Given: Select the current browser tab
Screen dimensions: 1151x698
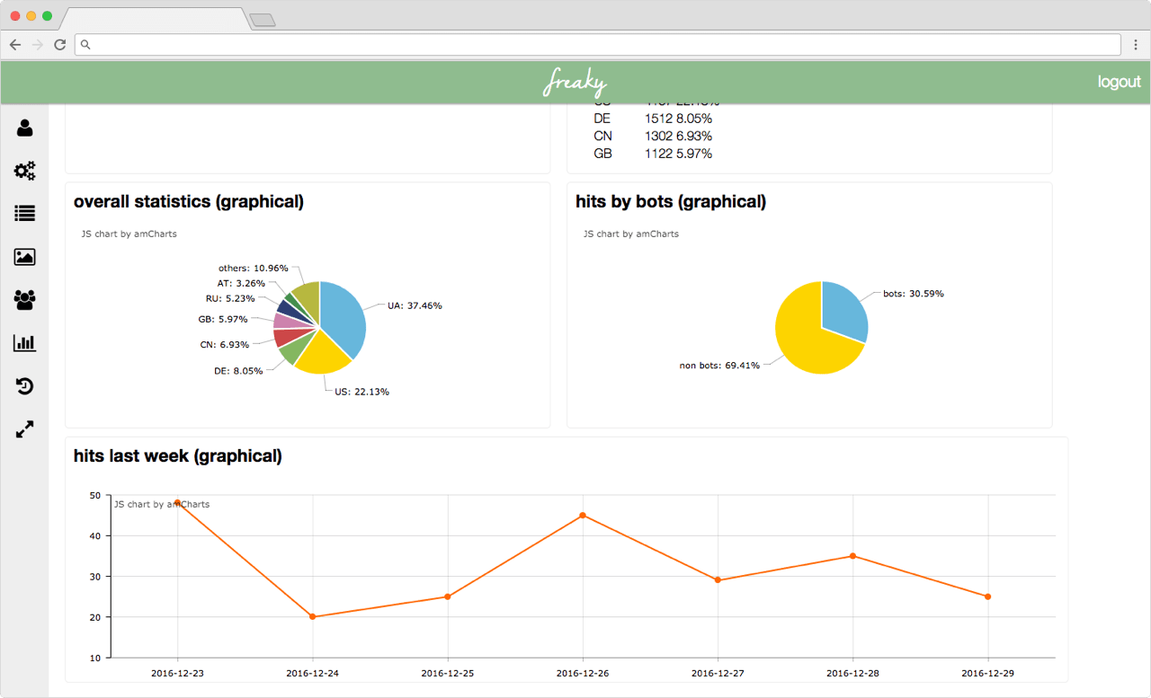Looking at the screenshot, I should (x=155, y=19).
